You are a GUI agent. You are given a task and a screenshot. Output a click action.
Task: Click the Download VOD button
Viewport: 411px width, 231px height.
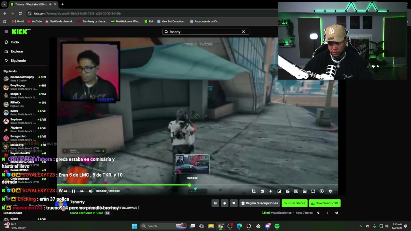tap(325, 203)
